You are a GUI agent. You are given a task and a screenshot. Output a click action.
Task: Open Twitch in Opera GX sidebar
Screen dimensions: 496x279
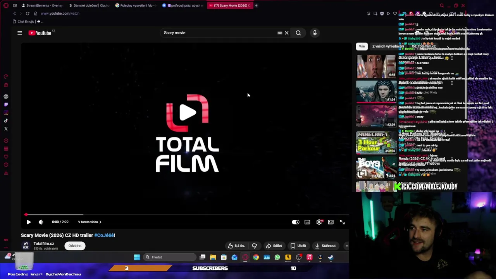pos(6,105)
